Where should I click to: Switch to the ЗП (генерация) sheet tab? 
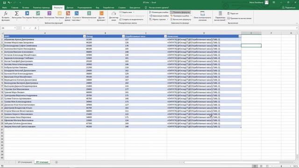25,162
